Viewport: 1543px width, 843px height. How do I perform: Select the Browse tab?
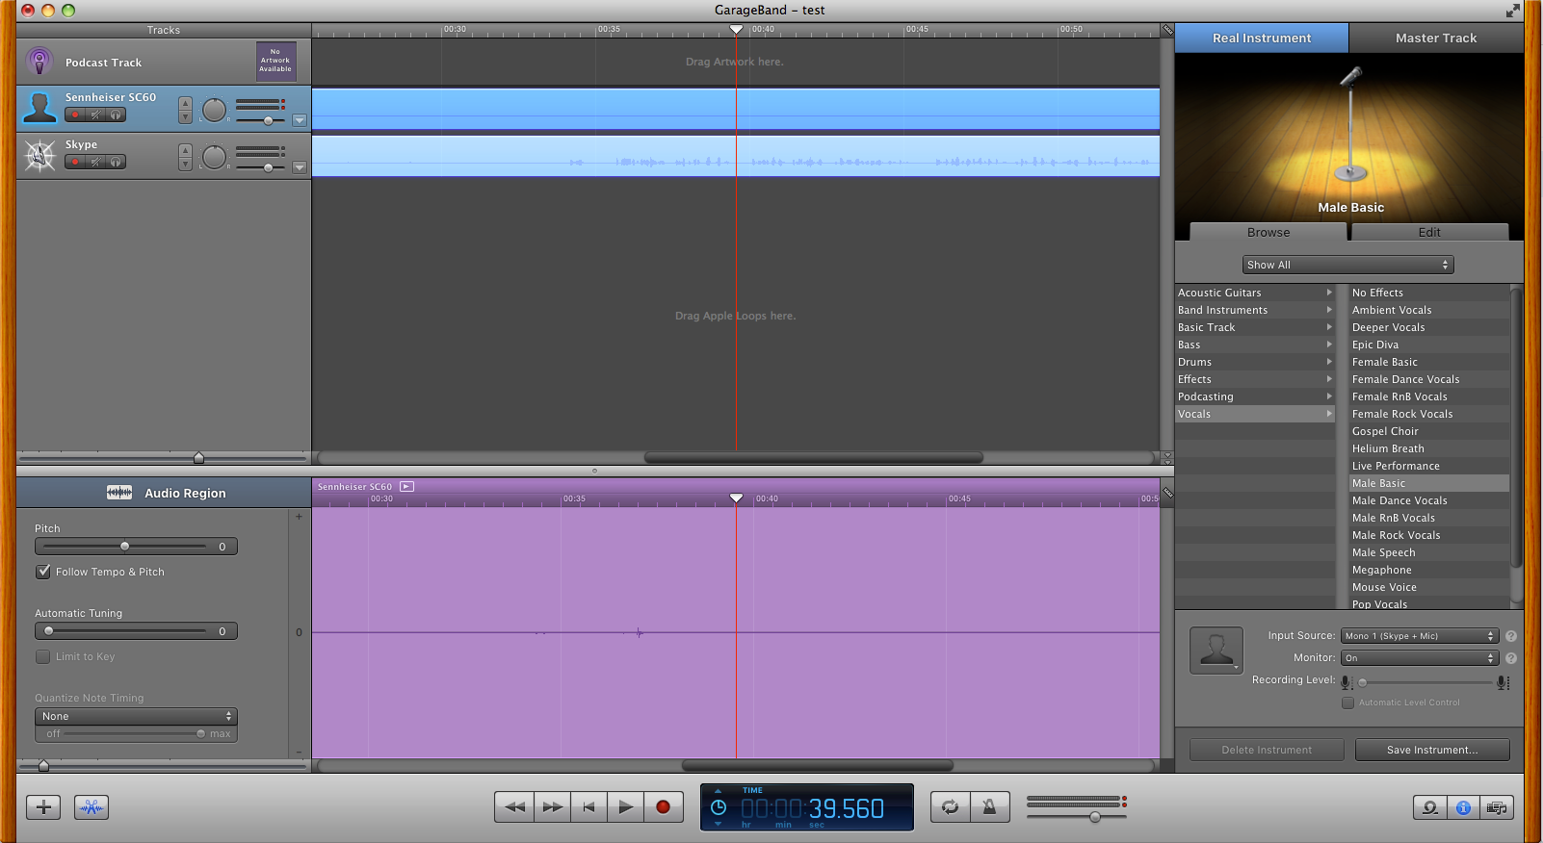point(1268,232)
